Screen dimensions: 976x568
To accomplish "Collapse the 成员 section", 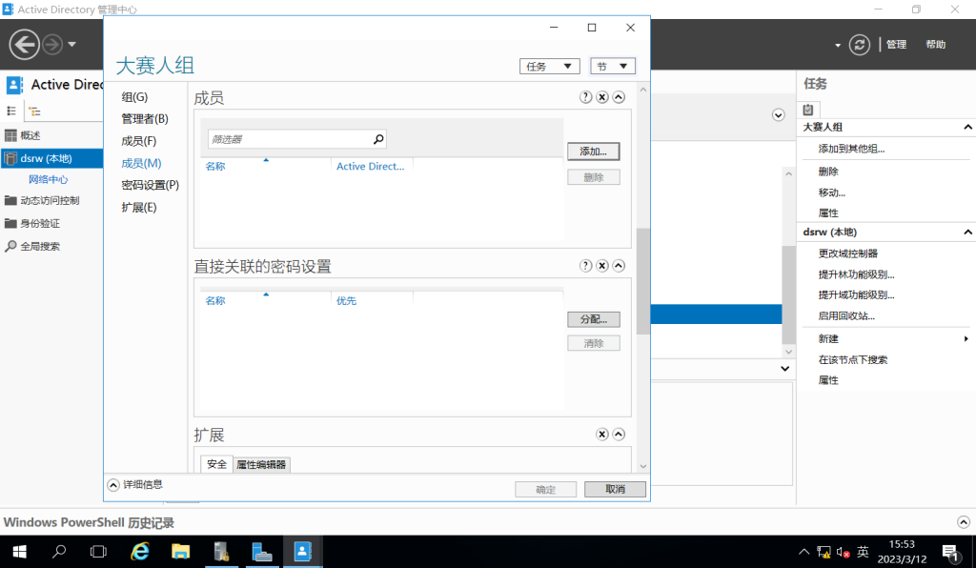I will [x=618, y=97].
